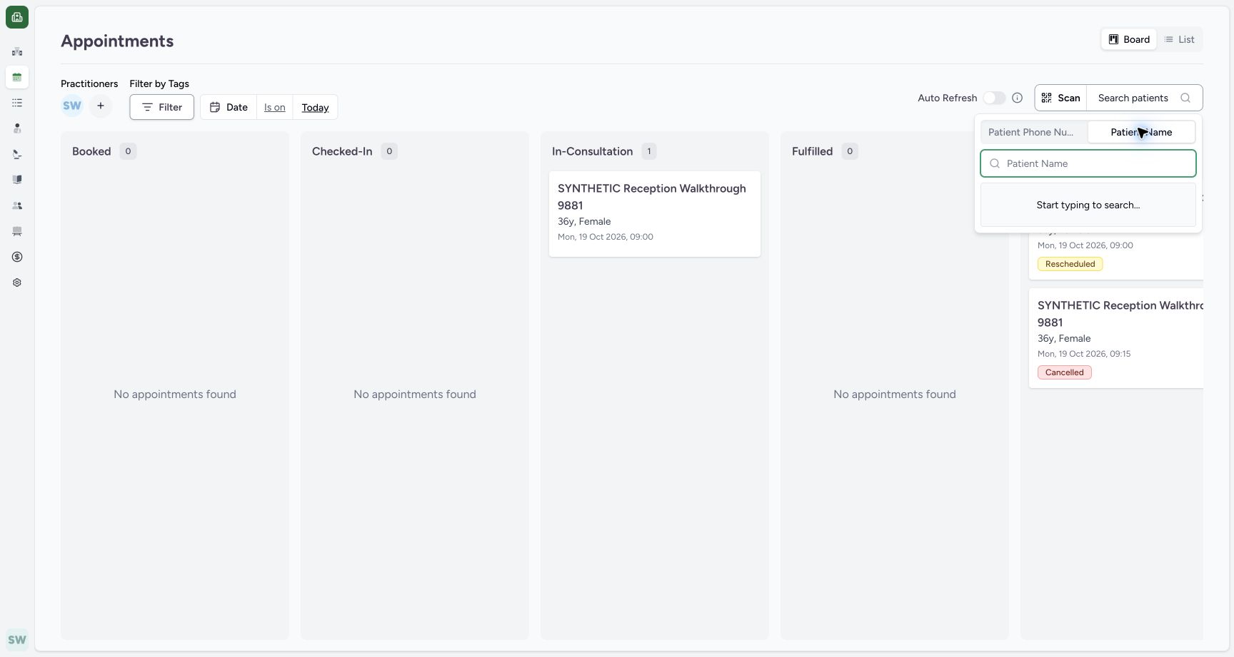Click the Booked column header
The height and width of the screenshot is (657, 1234).
point(91,151)
